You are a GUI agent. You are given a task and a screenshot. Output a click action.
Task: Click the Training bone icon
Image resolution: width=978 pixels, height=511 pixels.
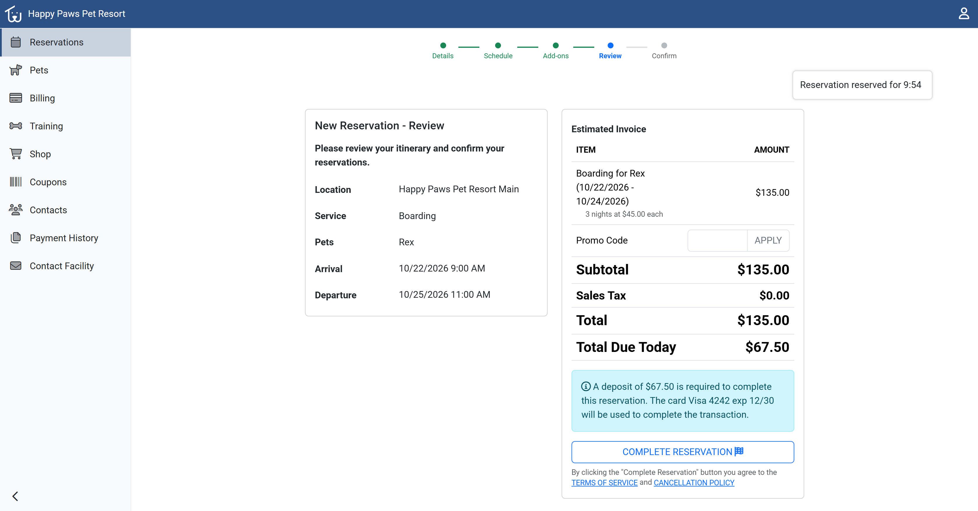click(x=15, y=126)
